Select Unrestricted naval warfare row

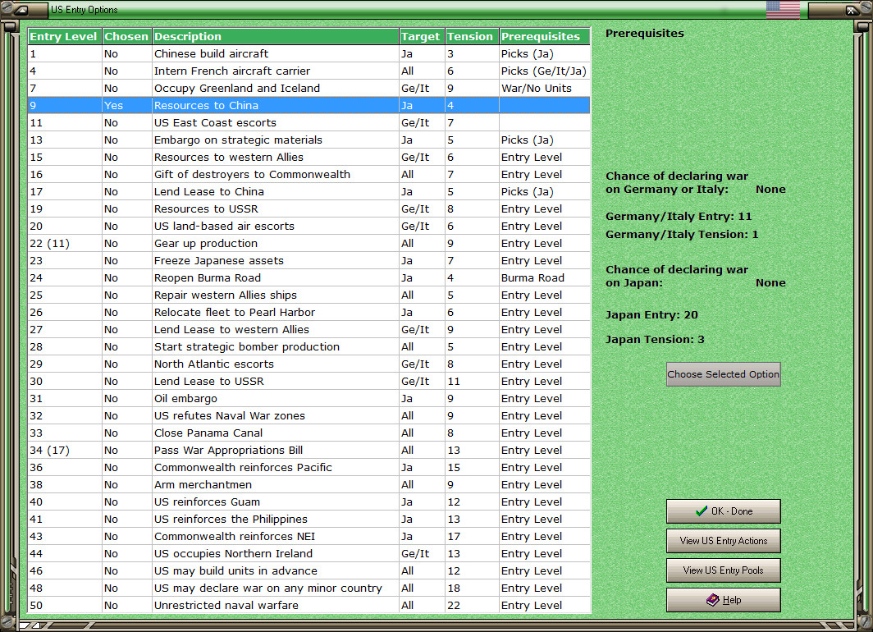(x=309, y=606)
